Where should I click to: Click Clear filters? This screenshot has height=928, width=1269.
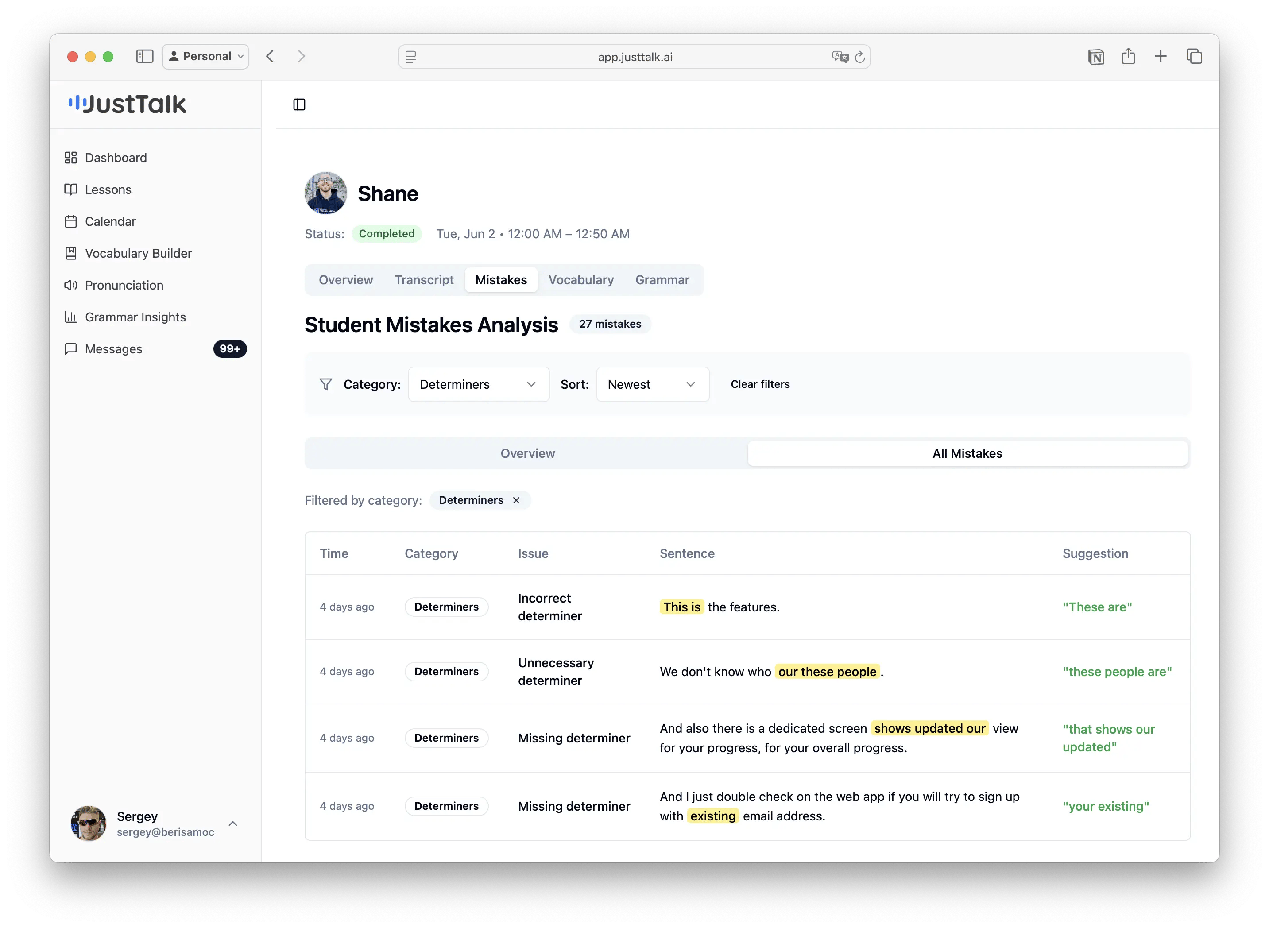tap(760, 384)
